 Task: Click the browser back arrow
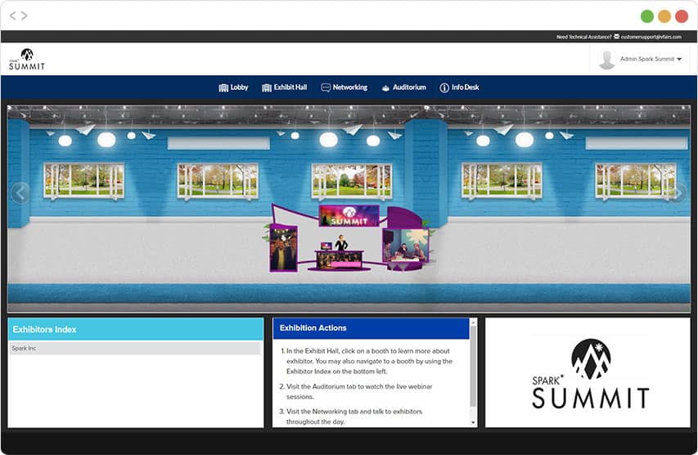13,16
